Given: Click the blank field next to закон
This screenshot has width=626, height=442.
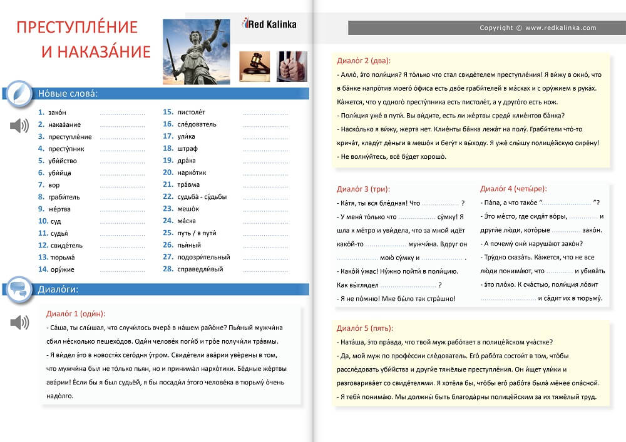Looking at the screenshot, I should [x=122, y=113].
